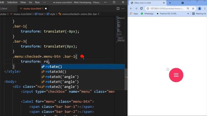Open editor More Actions ellipsis
Screen dimensions: 207x116
pyautogui.click(x=123, y=9)
